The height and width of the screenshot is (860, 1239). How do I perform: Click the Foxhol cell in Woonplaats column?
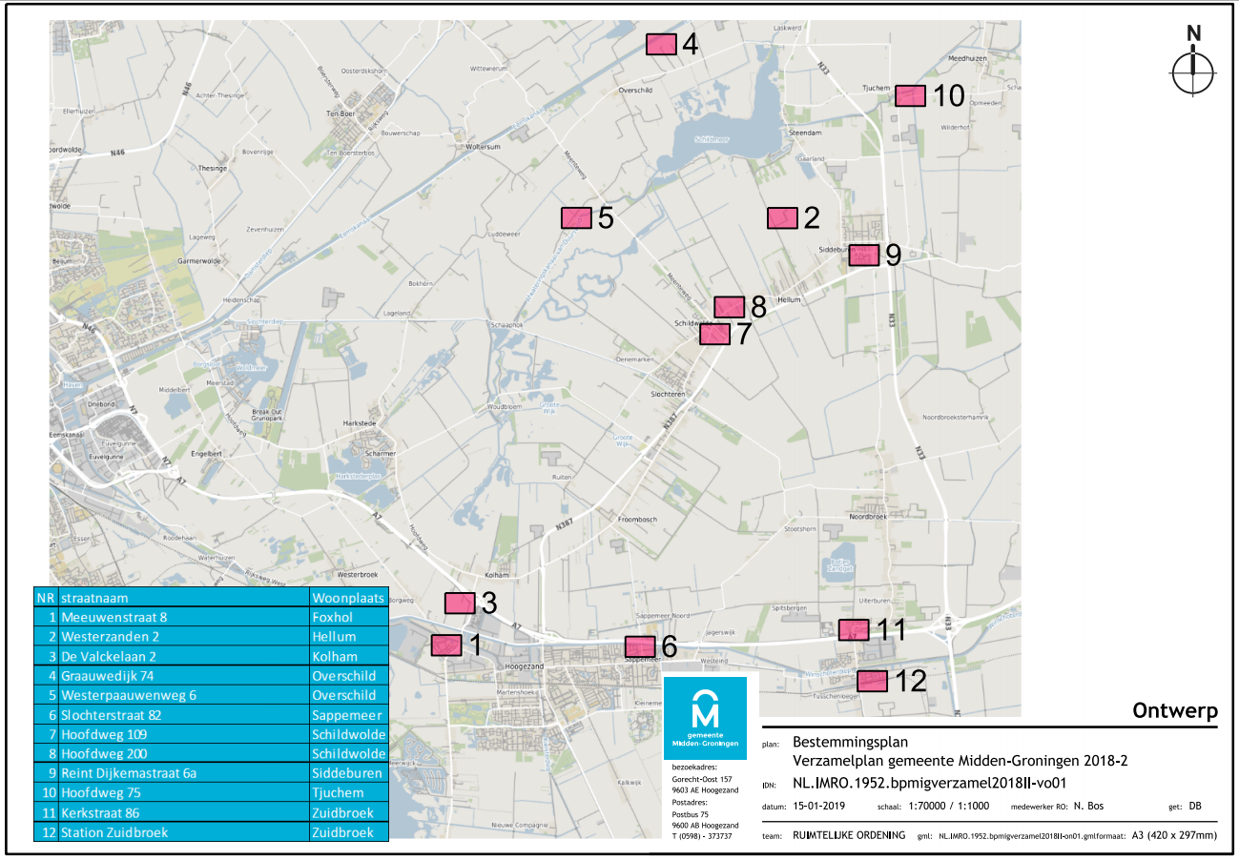(349, 617)
